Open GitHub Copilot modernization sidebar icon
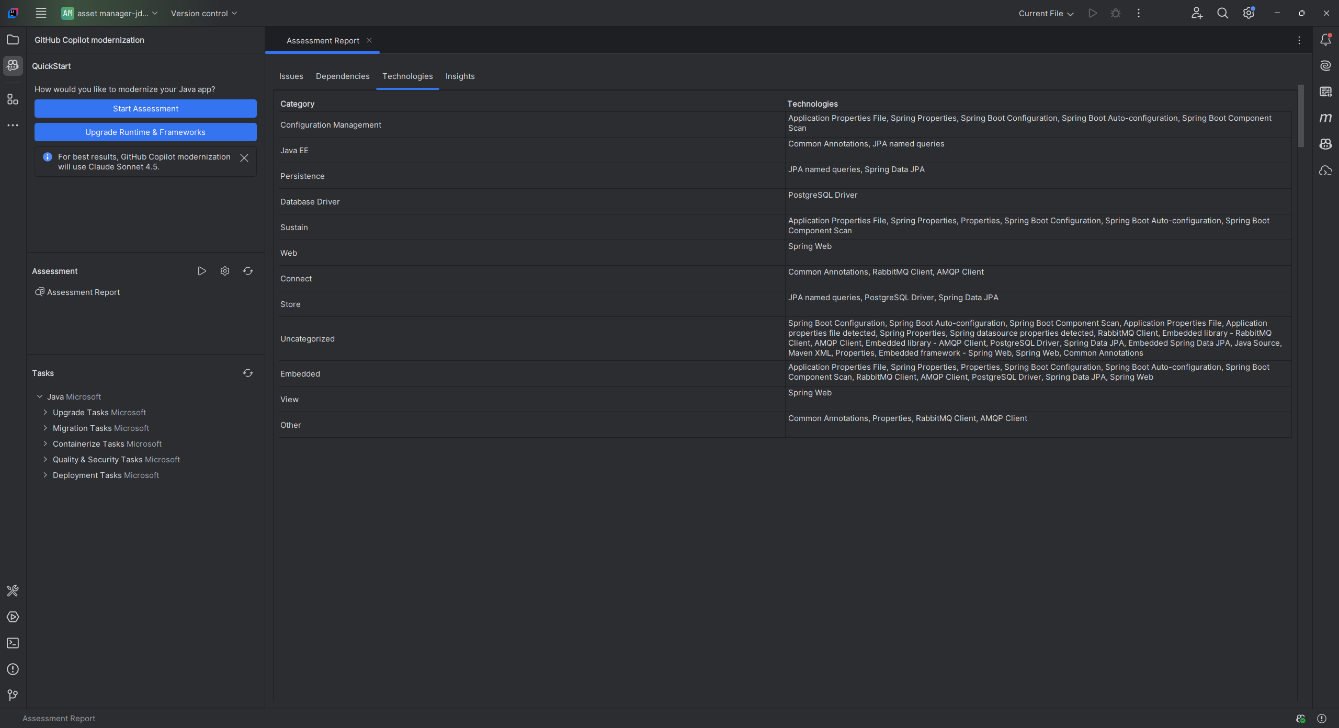 tap(13, 66)
